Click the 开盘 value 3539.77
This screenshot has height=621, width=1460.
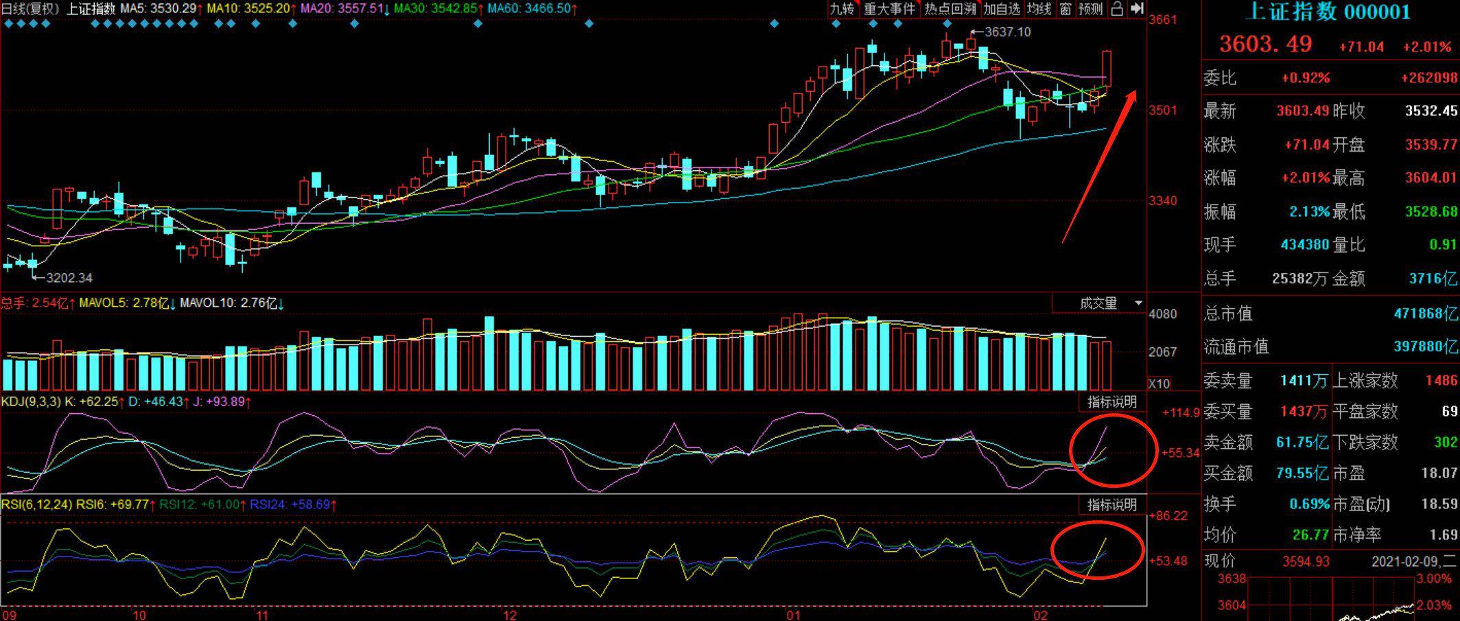pos(1430,145)
